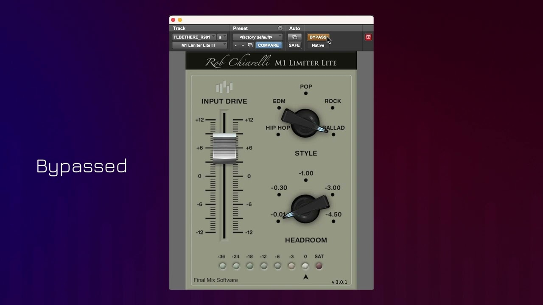Image resolution: width=543 pixels, height=305 pixels.
Task: Open the plug-in automation enable dialog icon
Action: [x=294, y=37]
